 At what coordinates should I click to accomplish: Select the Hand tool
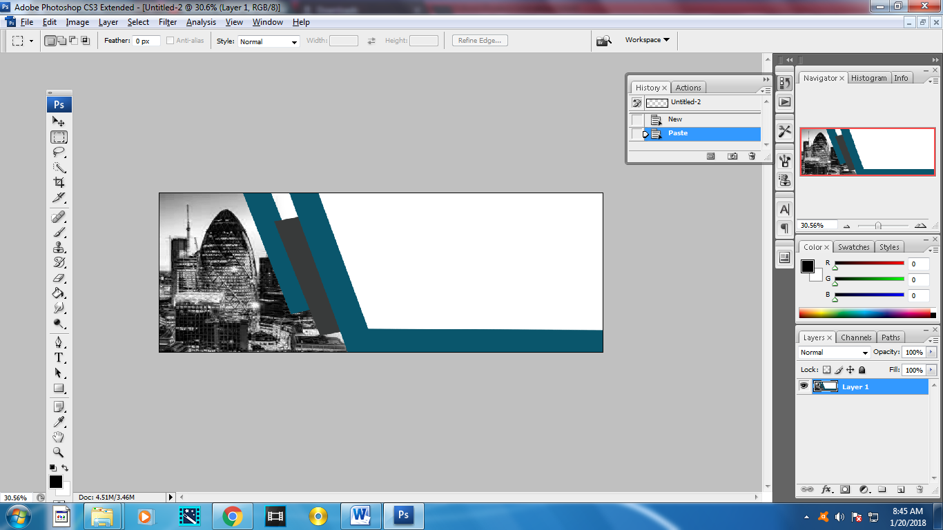pyautogui.click(x=59, y=438)
